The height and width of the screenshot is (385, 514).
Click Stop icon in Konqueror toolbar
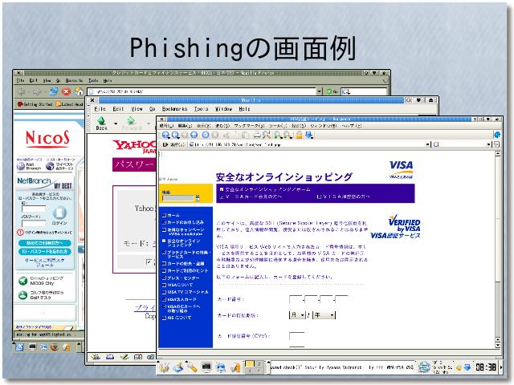click(215, 135)
